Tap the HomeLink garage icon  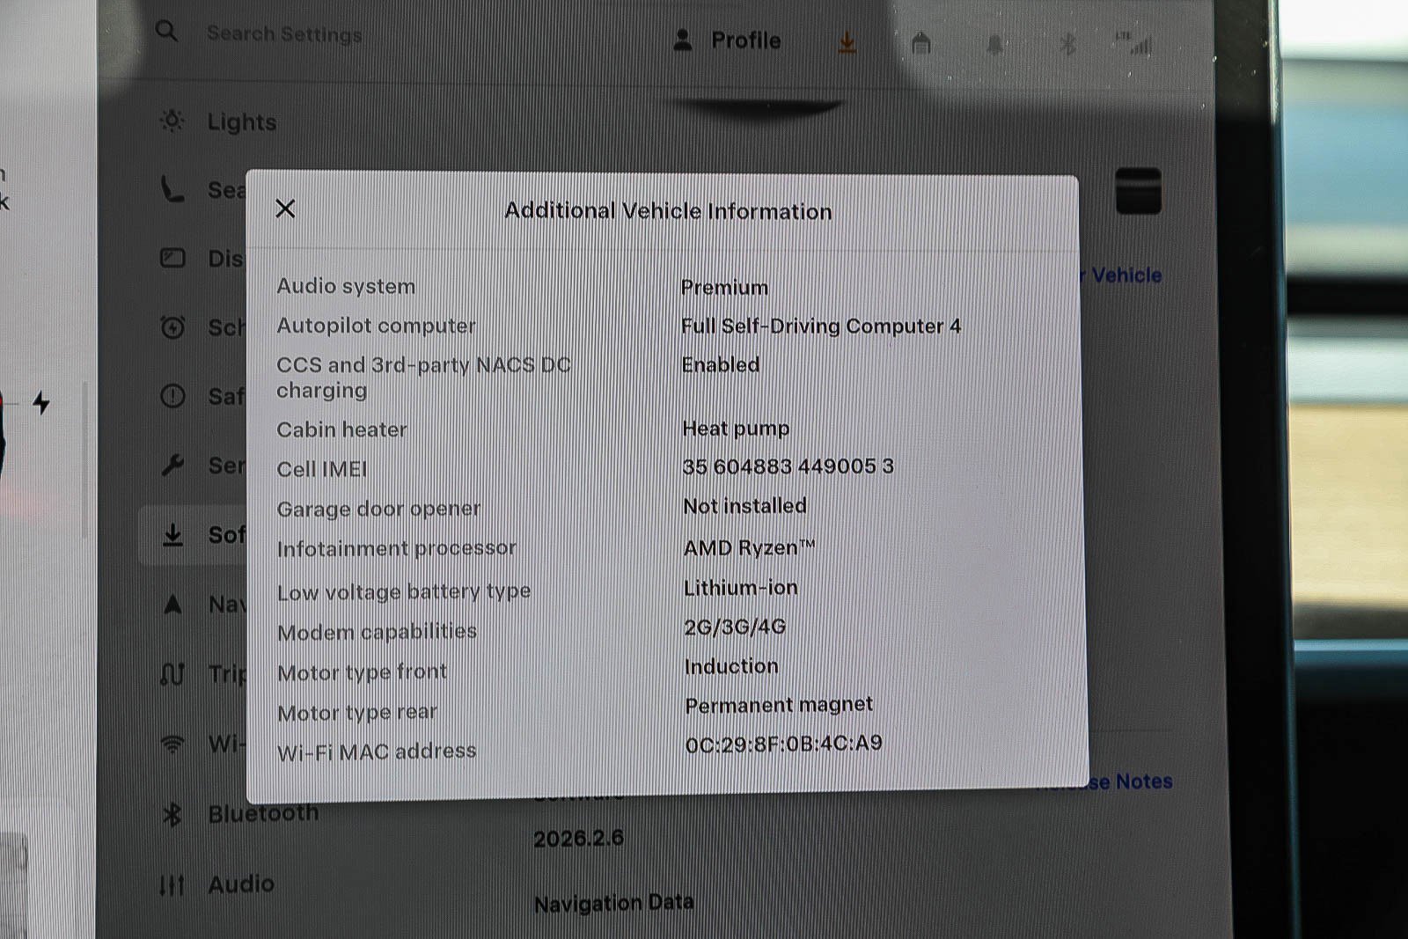921,43
